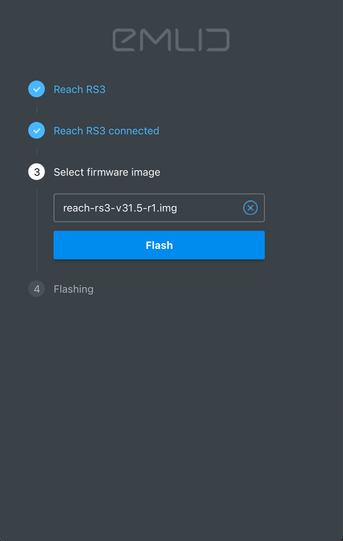Click the letter D in the Emlid logo
This screenshot has height=541, width=343.
[218, 40]
